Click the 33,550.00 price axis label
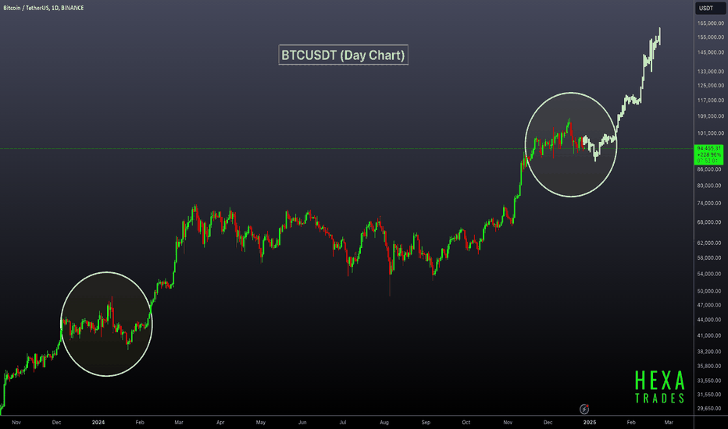728x429 pixels. point(710,381)
